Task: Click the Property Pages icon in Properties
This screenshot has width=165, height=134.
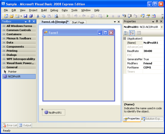Action: (x=139, y=33)
